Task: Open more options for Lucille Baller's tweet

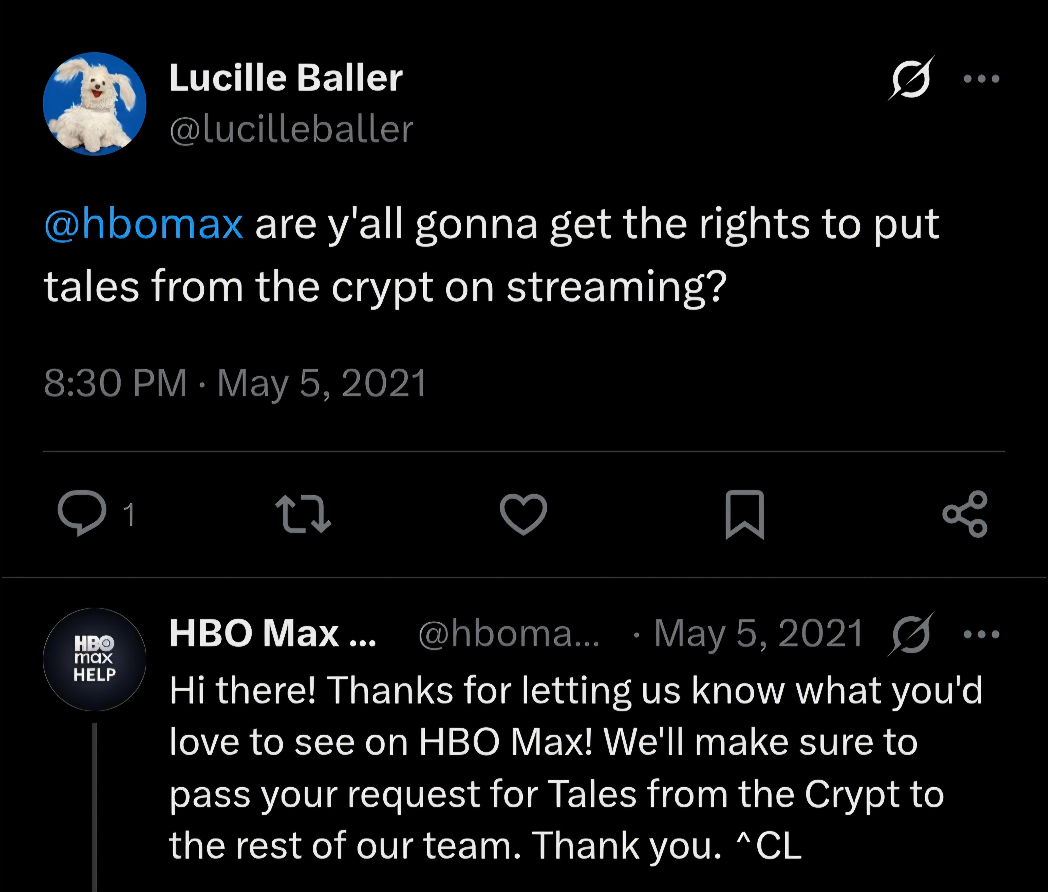Action: click(x=981, y=79)
